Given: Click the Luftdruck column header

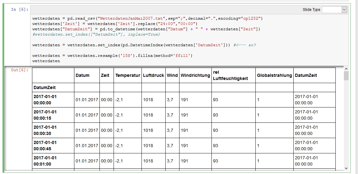Looking at the screenshot, I should click(153, 75).
